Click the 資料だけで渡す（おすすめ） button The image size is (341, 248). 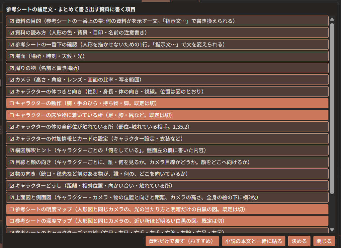183,241
